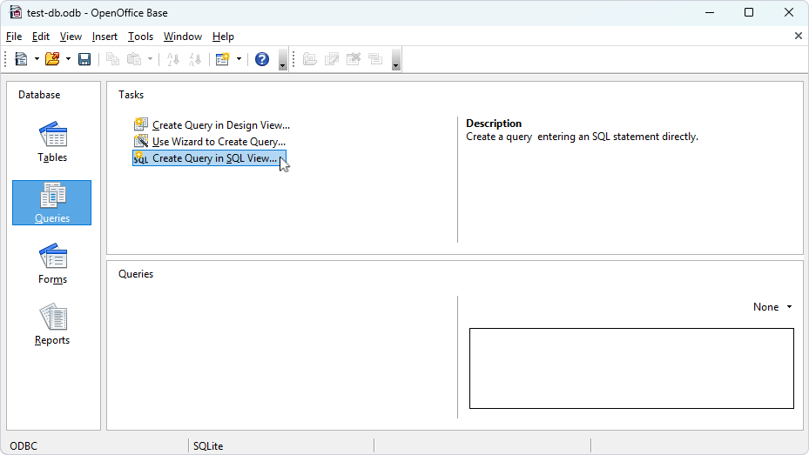Click the Copy toolbar icon
Image resolution: width=809 pixels, height=455 pixels.
(x=112, y=59)
